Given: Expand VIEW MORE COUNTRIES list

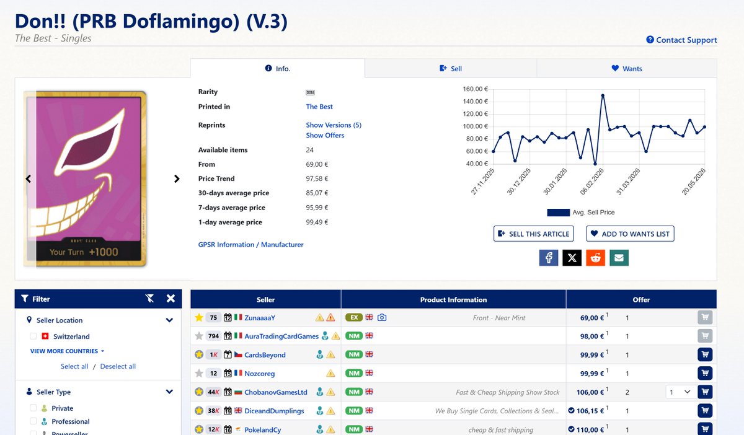Looking at the screenshot, I should (68, 351).
